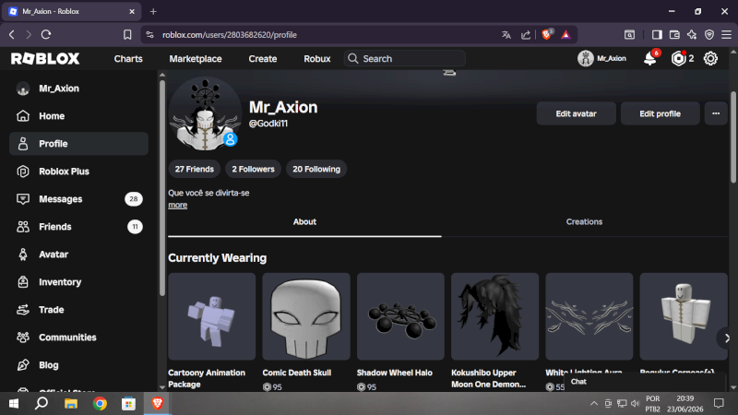738x415 pixels.
Task: Bookmark this page with the bookmark icon
Action: click(x=127, y=35)
